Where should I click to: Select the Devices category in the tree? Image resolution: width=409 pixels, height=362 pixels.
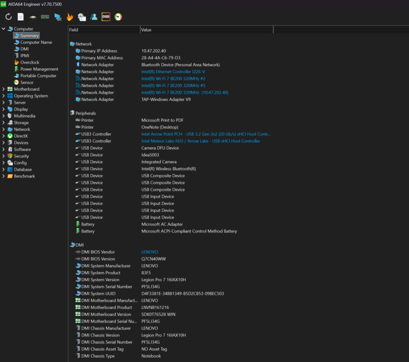[x=18, y=143]
